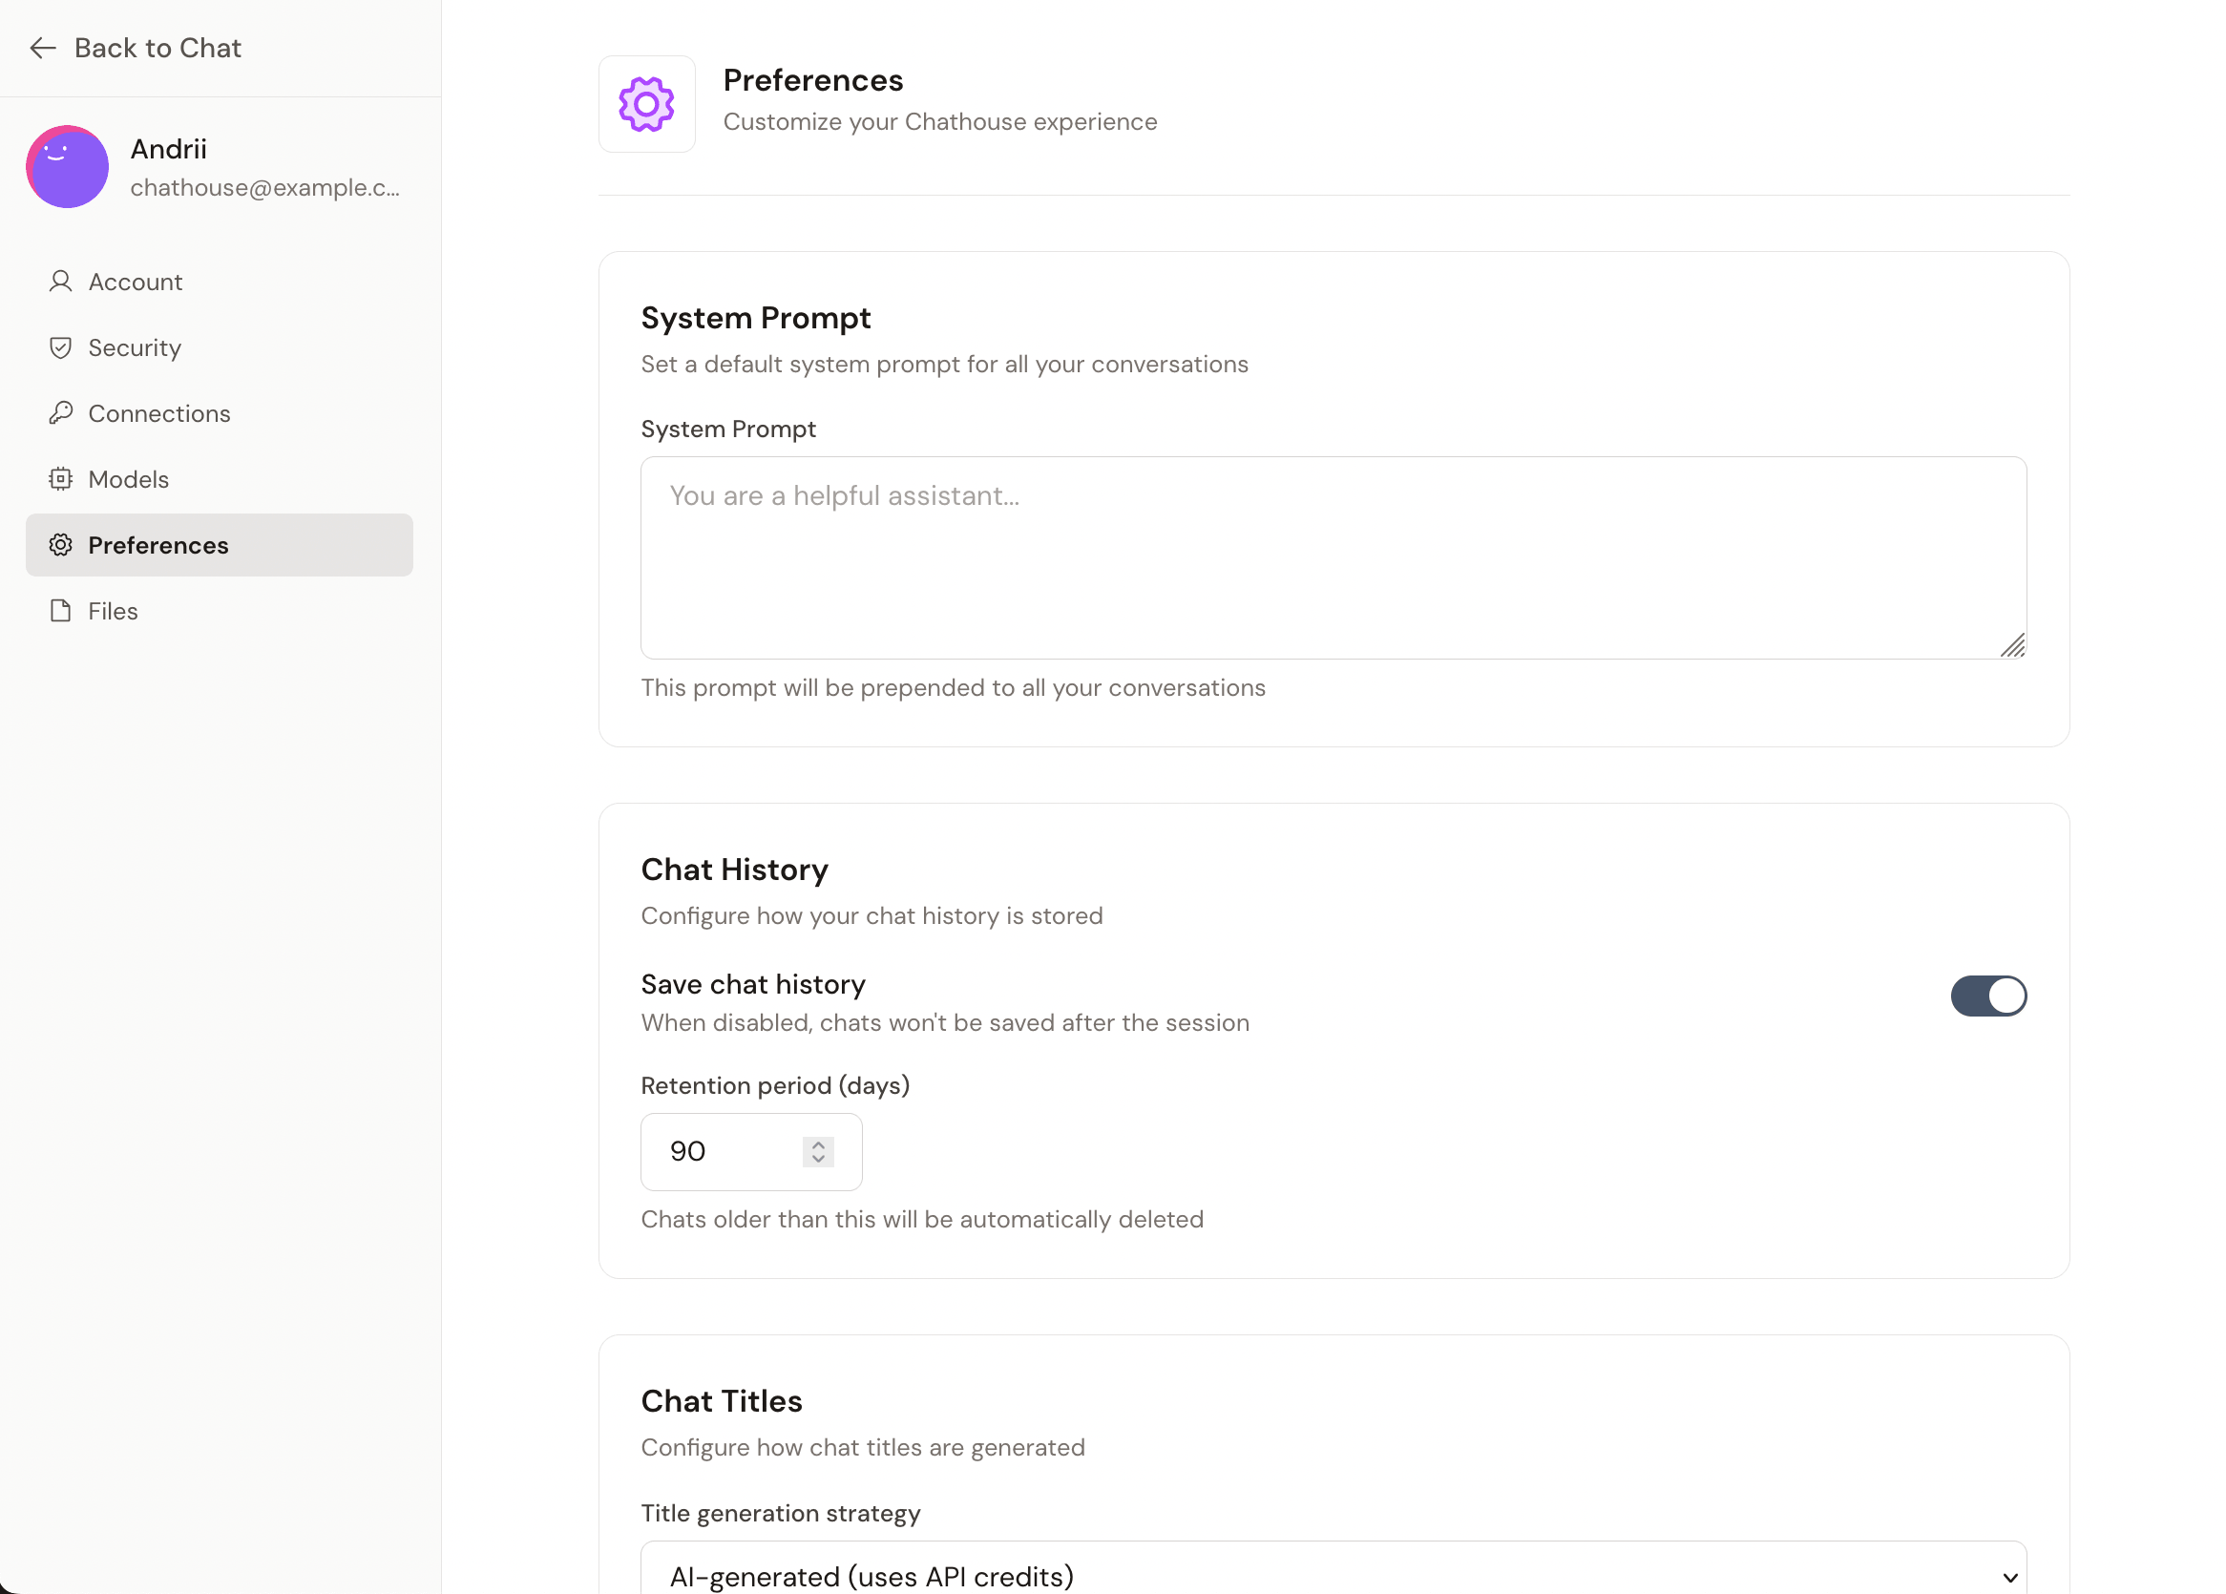
Task: Click the purple gear header icon
Action: coord(647,104)
